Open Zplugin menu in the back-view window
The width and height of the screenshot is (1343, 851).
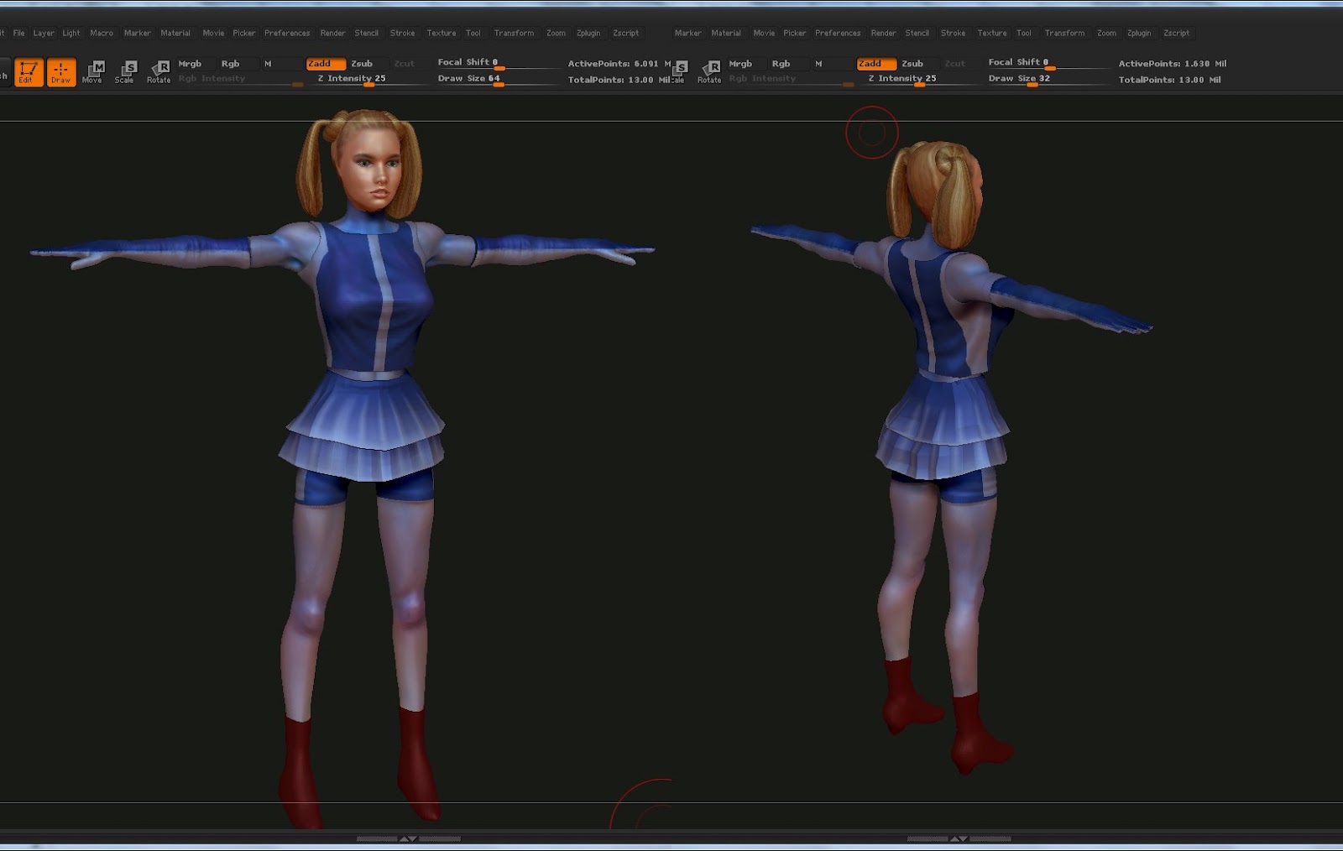click(1139, 34)
